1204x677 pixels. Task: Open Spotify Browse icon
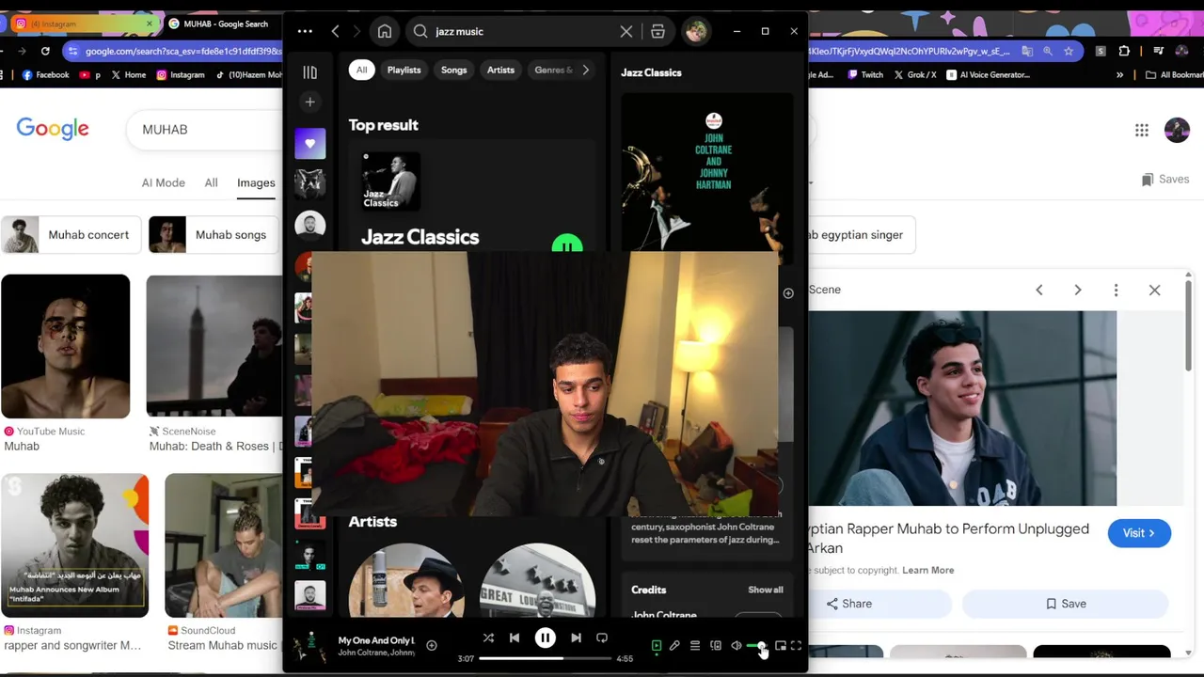click(x=657, y=31)
